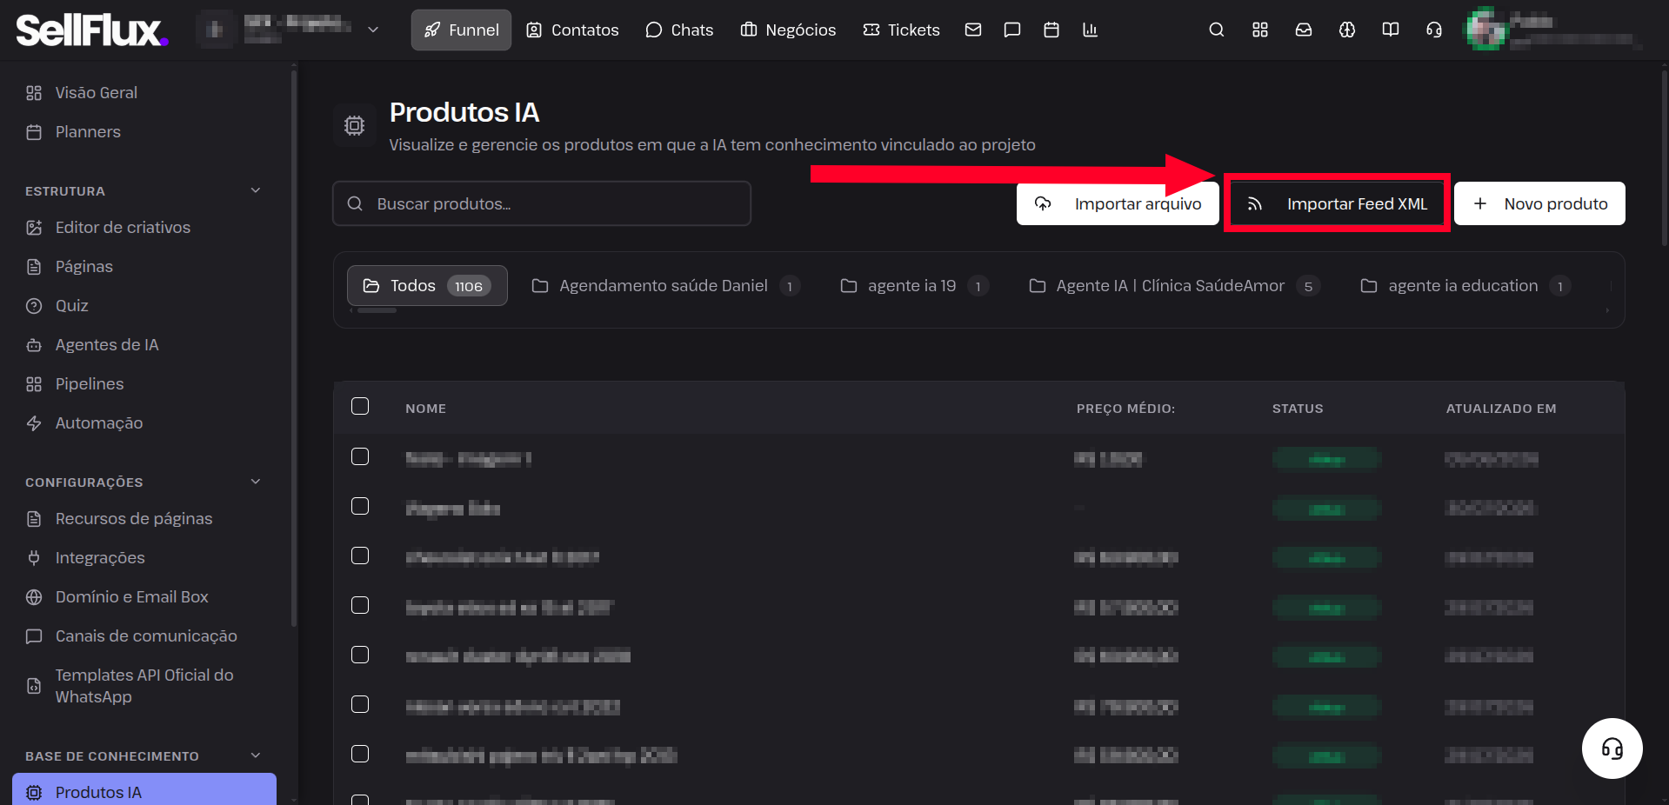Open the user avatar profile menu
This screenshot has width=1669, height=805.
tap(1486, 30)
